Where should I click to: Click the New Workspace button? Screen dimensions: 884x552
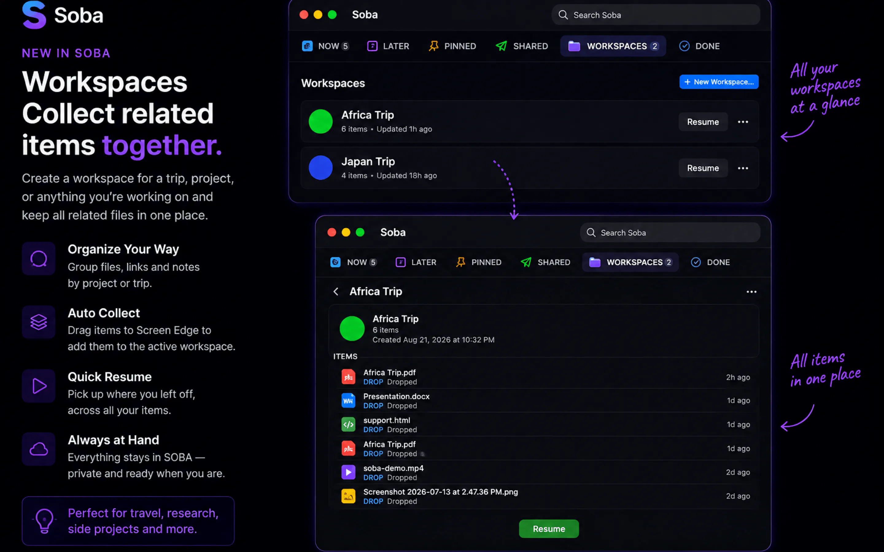(719, 82)
